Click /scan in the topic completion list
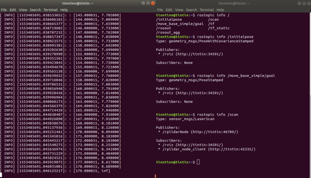Viewport: 311px width, 178px height. [x=214, y=19]
